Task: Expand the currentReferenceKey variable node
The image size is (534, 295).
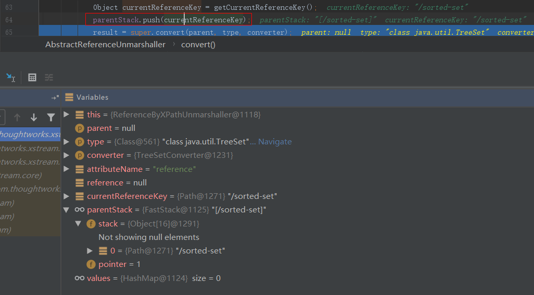Action: pyautogui.click(x=66, y=196)
